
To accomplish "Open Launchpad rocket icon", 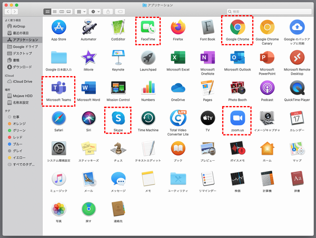I will 148,58.
